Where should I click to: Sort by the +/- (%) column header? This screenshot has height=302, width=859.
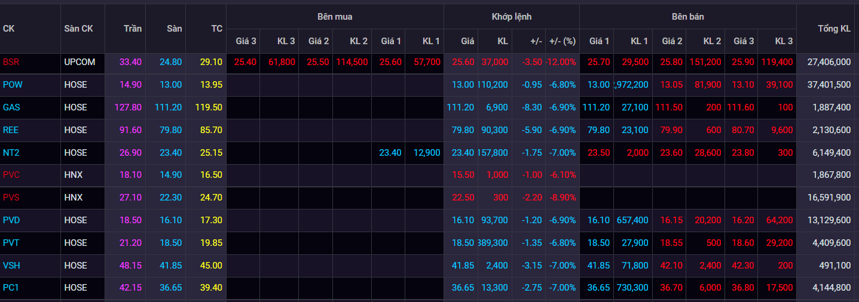[x=562, y=41]
